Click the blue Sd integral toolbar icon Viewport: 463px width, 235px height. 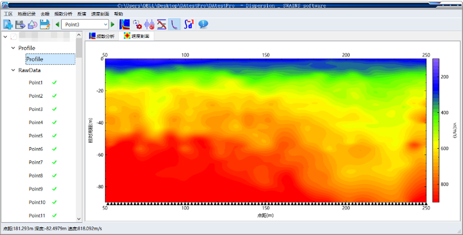pyautogui.click(x=188, y=24)
